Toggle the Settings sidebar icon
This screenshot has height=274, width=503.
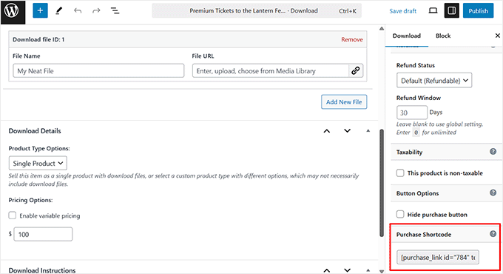tap(452, 10)
